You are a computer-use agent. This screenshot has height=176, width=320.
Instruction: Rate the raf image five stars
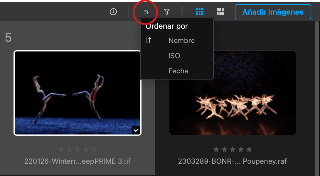tap(249, 150)
